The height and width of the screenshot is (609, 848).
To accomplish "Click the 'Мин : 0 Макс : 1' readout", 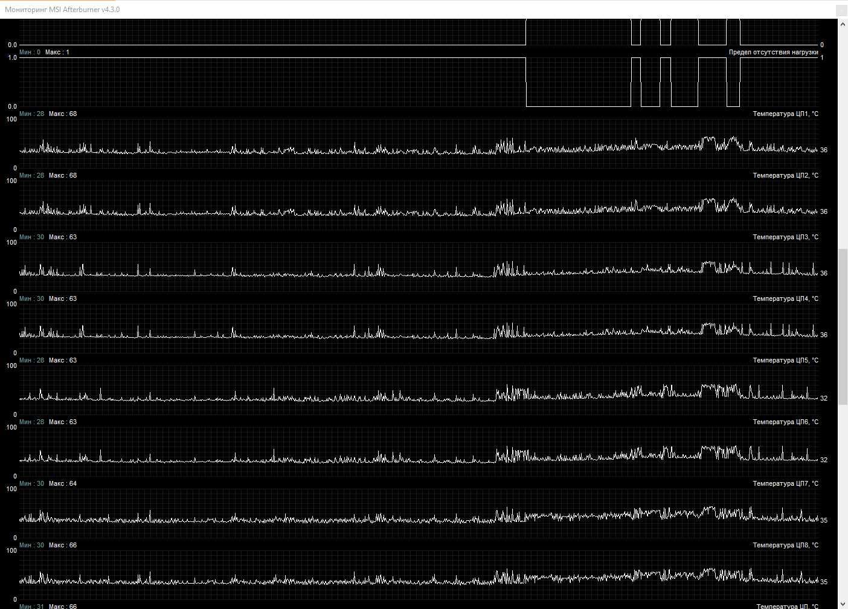I will point(44,52).
